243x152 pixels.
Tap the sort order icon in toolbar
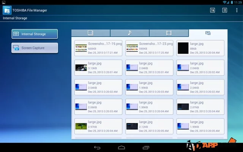213,10
